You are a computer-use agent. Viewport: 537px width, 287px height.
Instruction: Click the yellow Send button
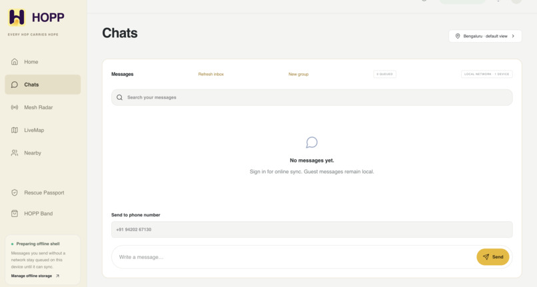pos(493,257)
